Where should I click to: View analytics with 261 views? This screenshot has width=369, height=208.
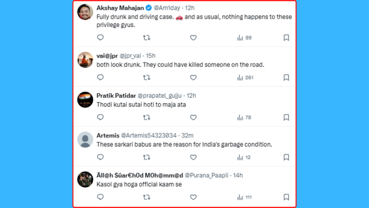pos(245,78)
